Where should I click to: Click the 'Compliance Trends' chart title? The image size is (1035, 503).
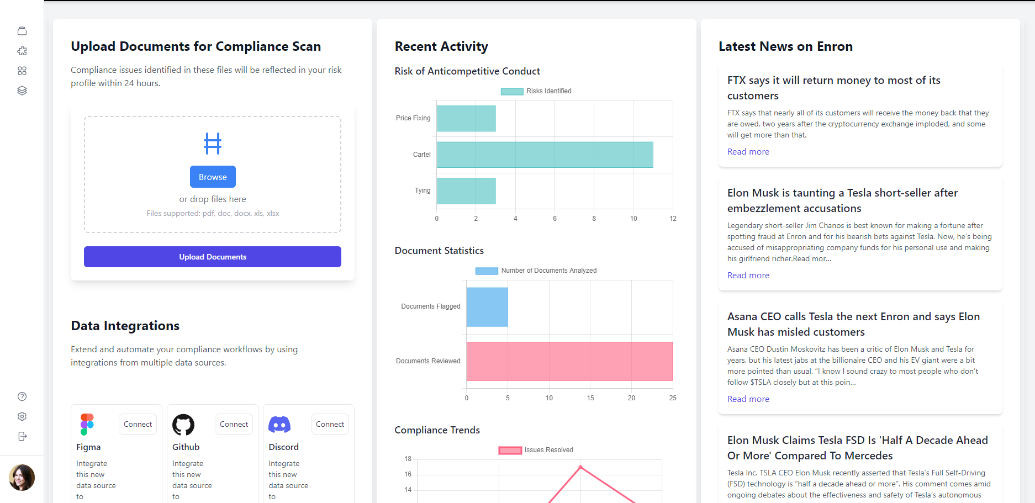coord(437,430)
